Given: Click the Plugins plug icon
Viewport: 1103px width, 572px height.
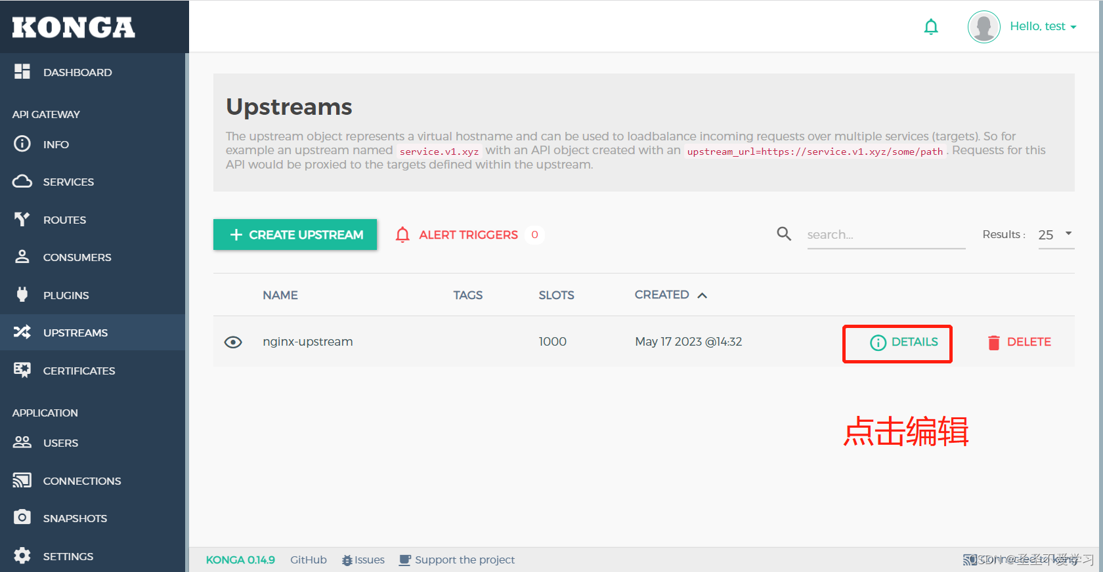Looking at the screenshot, I should (22, 295).
